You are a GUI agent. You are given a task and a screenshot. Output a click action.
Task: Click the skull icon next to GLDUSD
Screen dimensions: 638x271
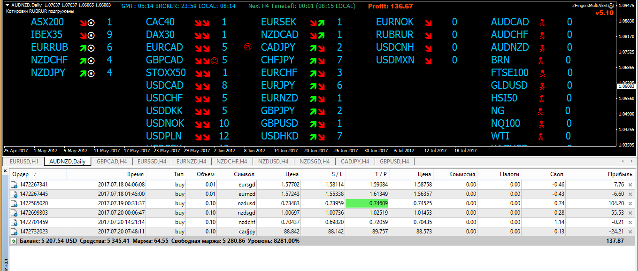click(x=542, y=86)
